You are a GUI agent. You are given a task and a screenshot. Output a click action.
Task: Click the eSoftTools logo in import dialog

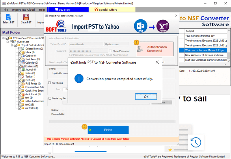56,26
